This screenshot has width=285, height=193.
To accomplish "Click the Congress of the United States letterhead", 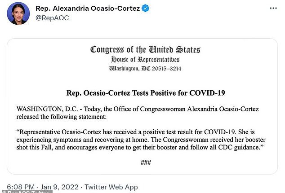I will pos(145,49).
